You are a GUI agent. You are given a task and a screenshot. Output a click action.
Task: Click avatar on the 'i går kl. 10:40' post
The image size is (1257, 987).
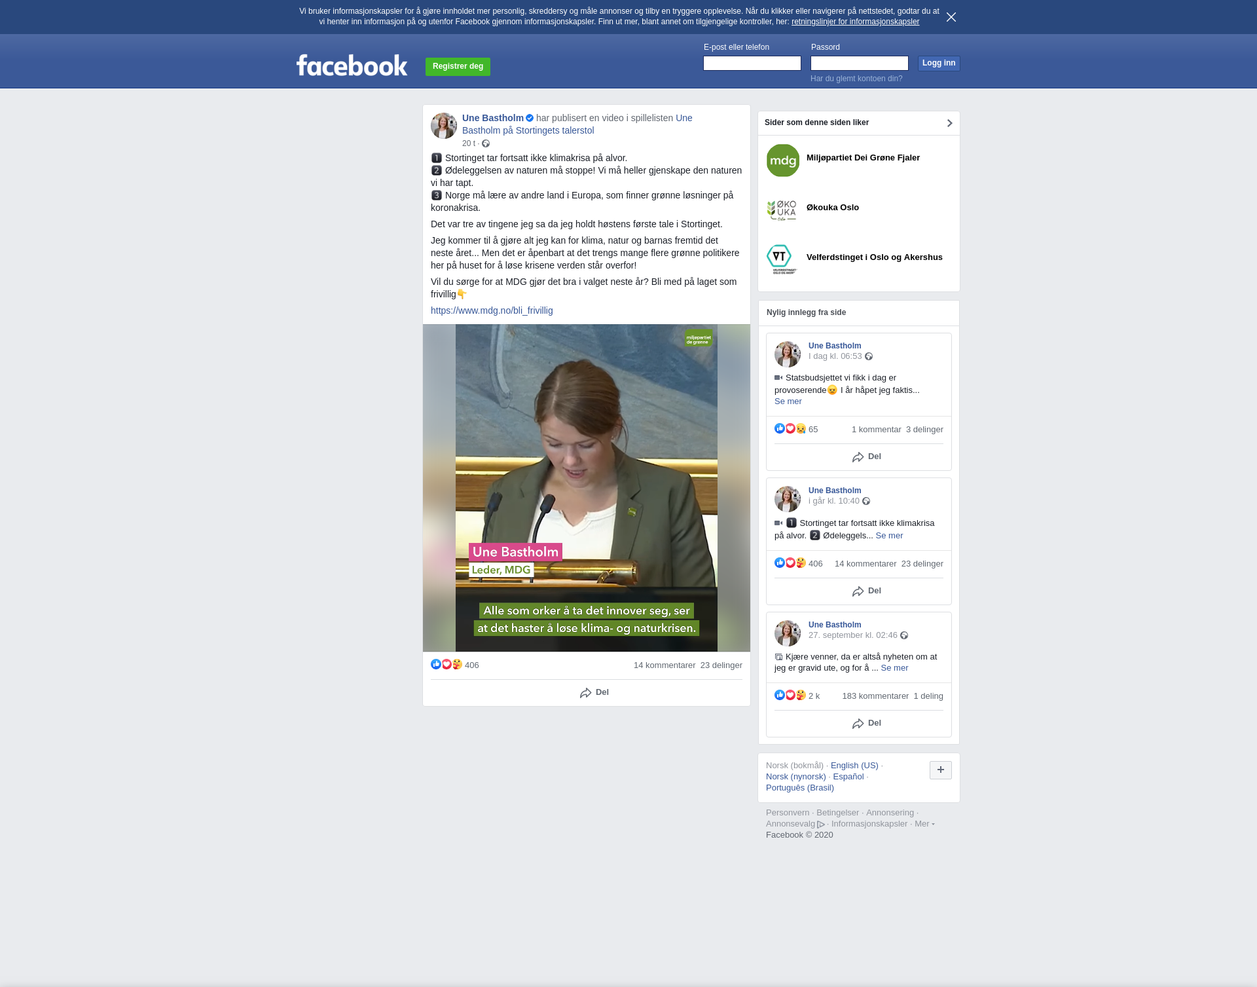tap(788, 499)
